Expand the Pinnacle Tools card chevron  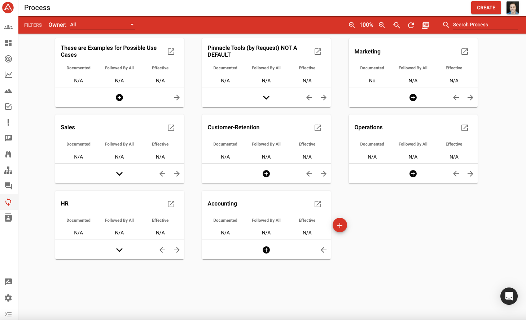266,98
